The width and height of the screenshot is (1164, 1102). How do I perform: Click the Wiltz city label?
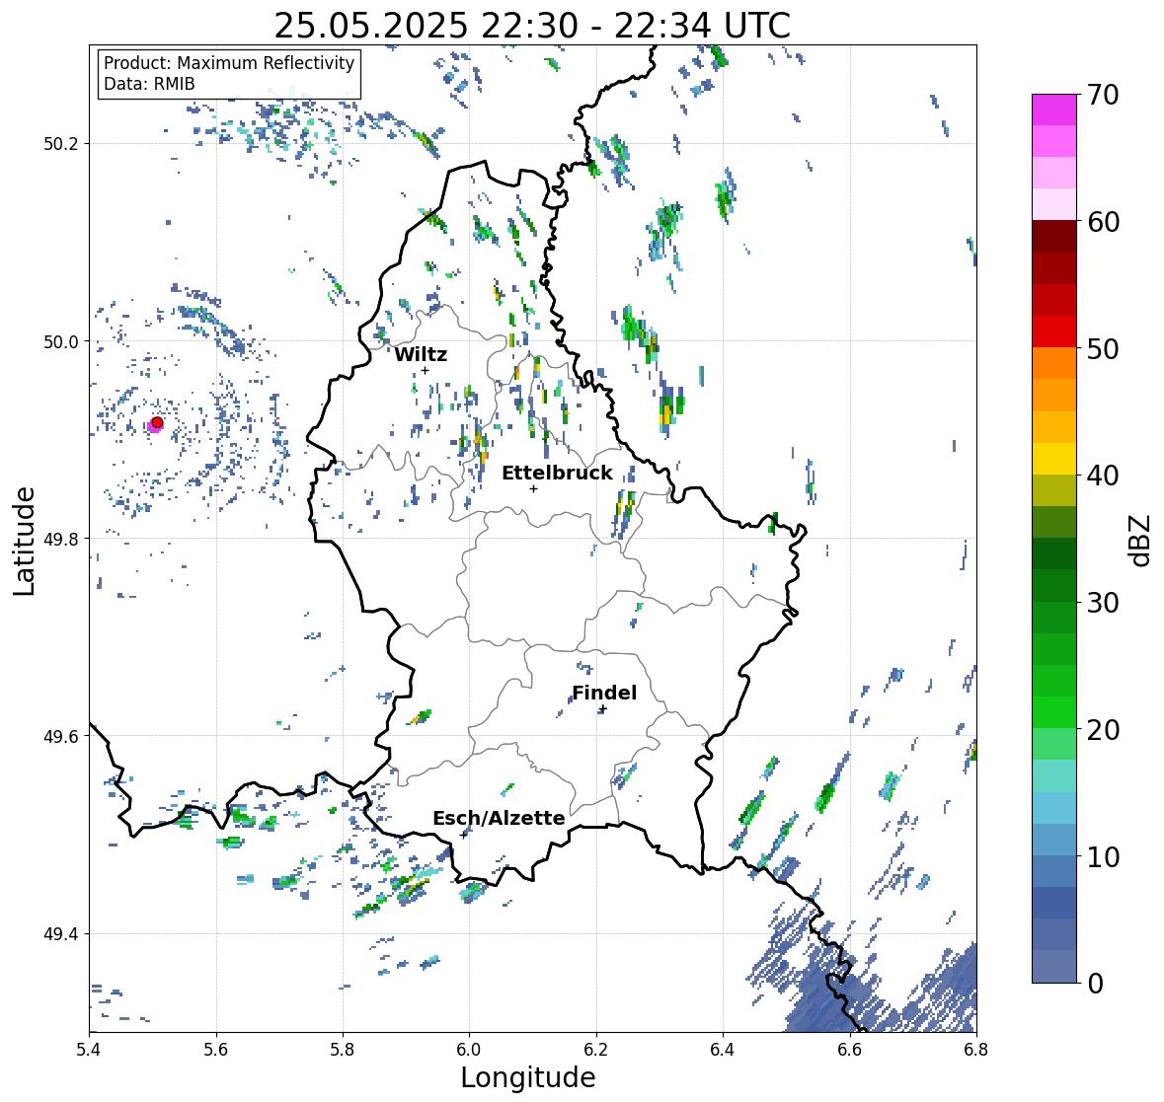pos(421,354)
